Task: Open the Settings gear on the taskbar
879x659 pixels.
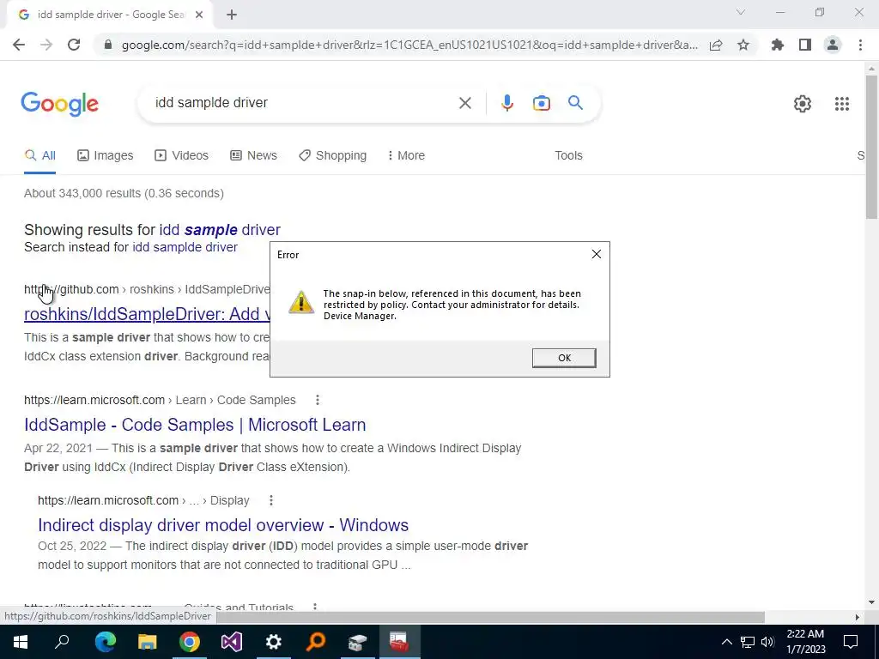Action: pyautogui.click(x=274, y=642)
